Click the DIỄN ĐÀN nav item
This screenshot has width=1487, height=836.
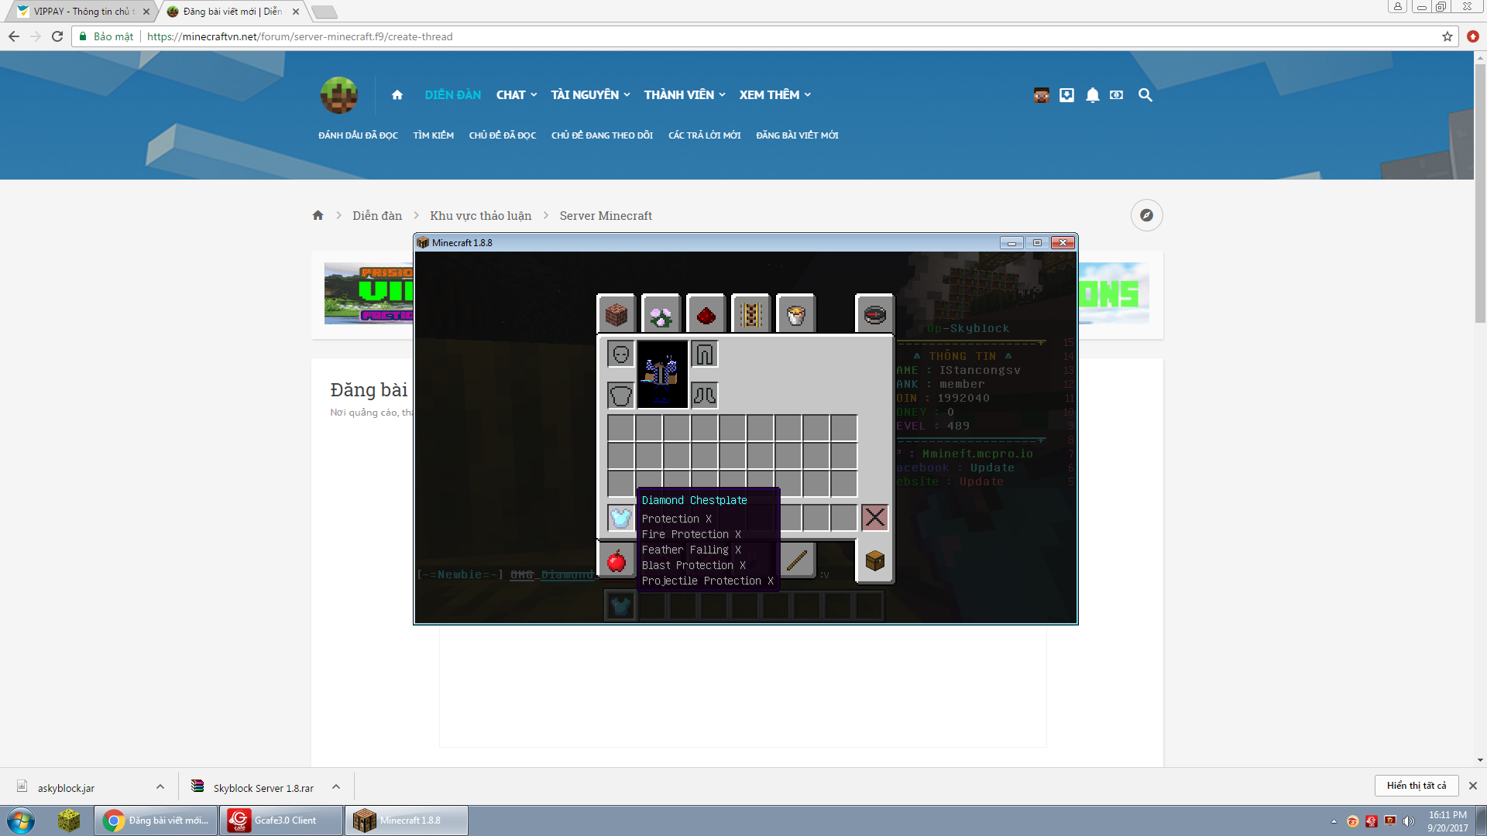[x=452, y=95]
